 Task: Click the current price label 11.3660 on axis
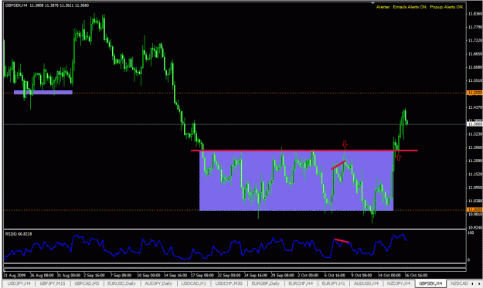[474, 124]
